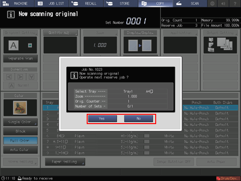Viewport: 241px width, 181px height.
Task: Click the Output Setting stacking icon
Action: click(220, 45)
